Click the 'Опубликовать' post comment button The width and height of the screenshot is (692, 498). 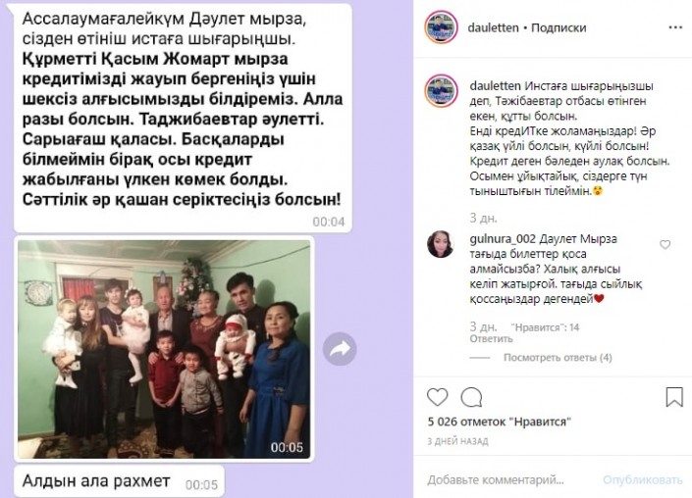tap(643, 480)
